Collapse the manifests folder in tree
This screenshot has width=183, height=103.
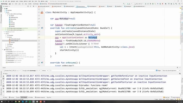(5, 10)
